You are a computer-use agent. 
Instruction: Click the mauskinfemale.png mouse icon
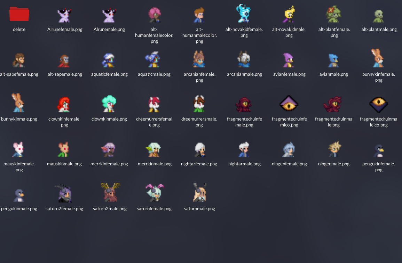(18, 149)
